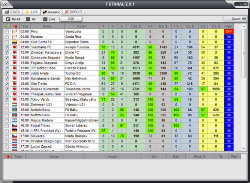Click the red flag header in lower table
The width and height of the screenshot is (250, 183).
coord(7,156)
